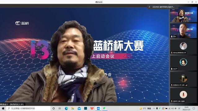Open the volume speaker tray icon
This screenshot has height=111, width=198.
(x=173, y=108)
